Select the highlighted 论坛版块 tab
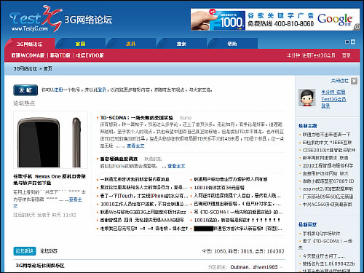The height and width of the screenshot is (273, 364). pos(25,251)
